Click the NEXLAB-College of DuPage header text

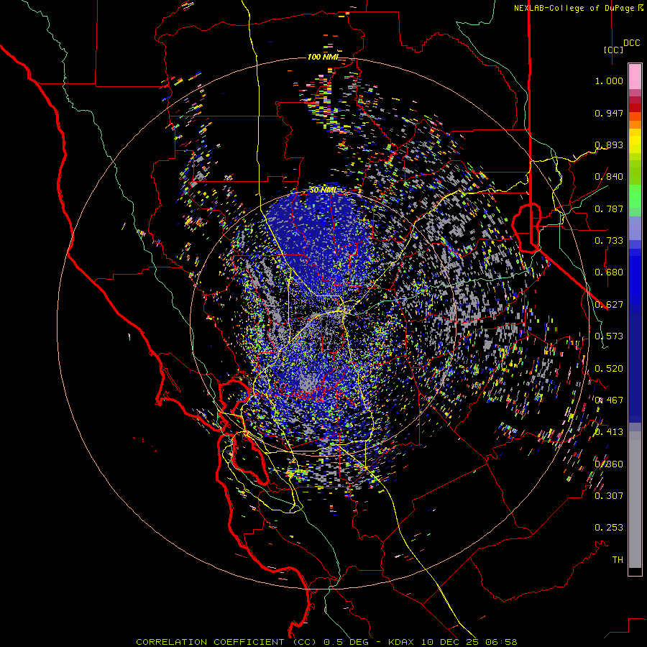tap(574, 8)
